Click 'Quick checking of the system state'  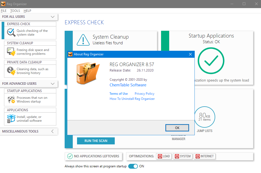(32, 33)
